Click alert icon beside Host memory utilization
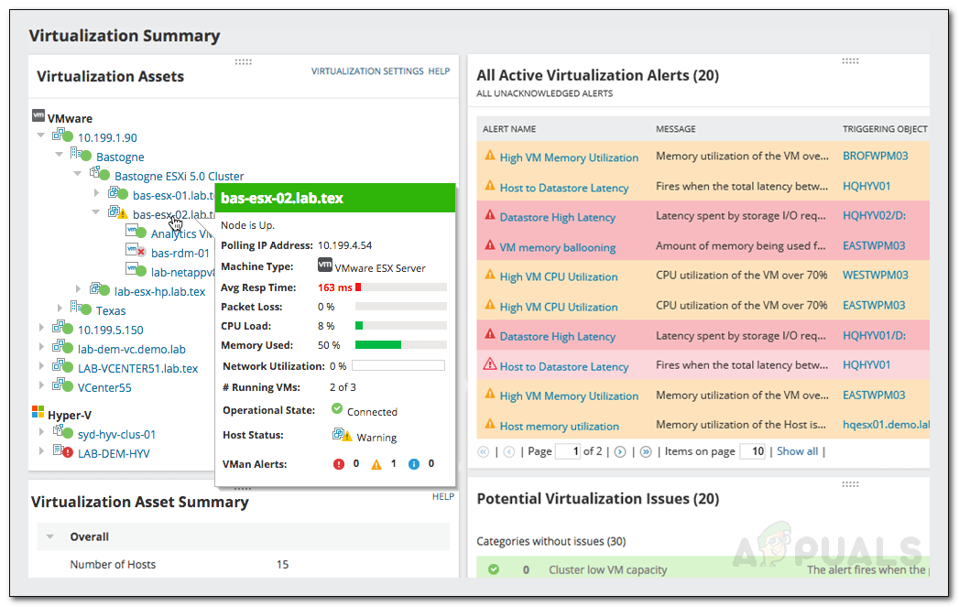 [490, 426]
